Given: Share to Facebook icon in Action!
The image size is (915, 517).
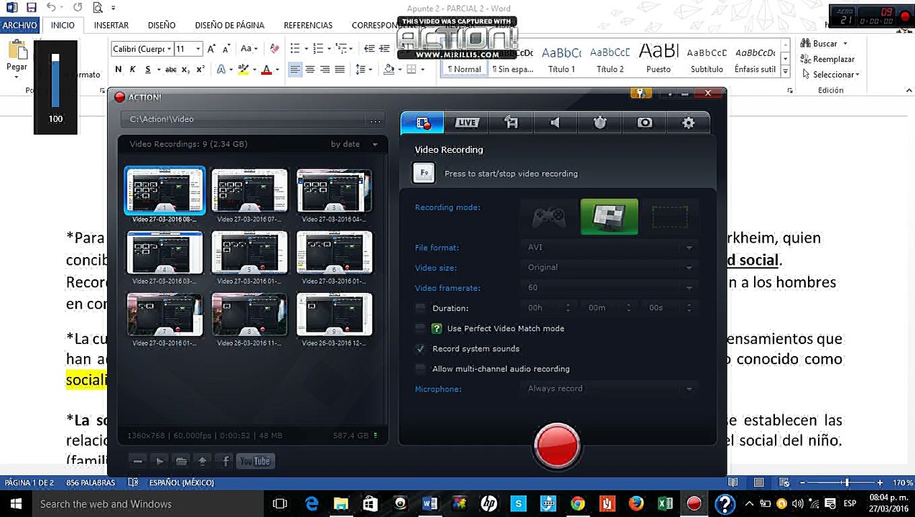Looking at the screenshot, I should tap(226, 461).
